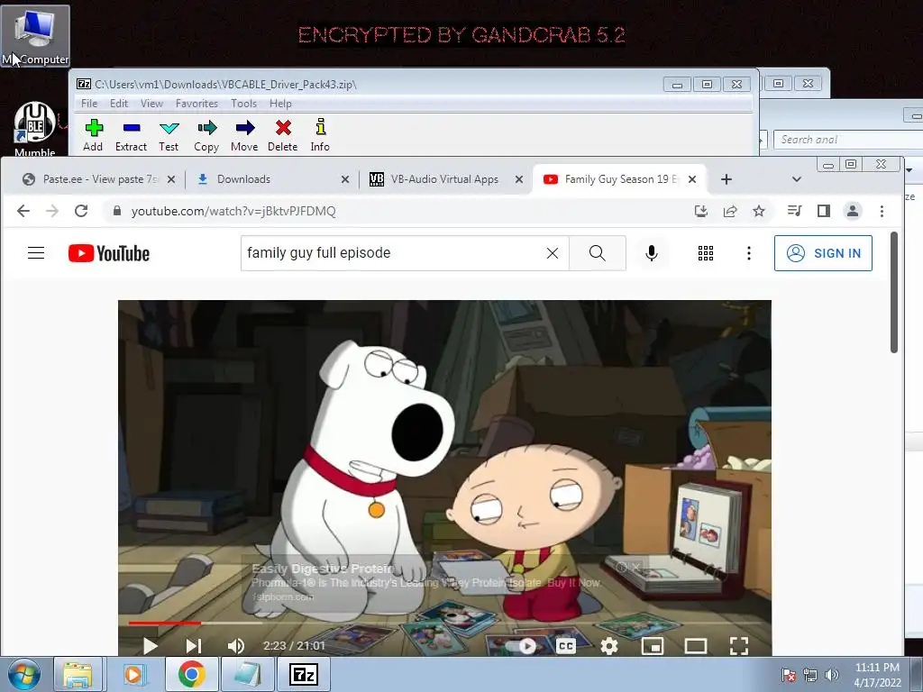
Task: Open the YouTube hamburger guide menu
Action: tap(36, 253)
